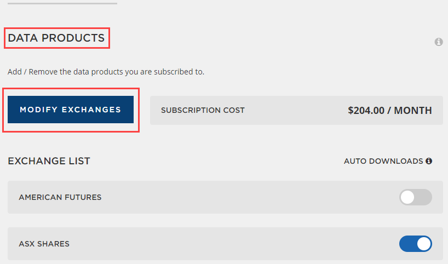Enable auto downloads for American Futures
The height and width of the screenshot is (264, 448).
coord(416,197)
